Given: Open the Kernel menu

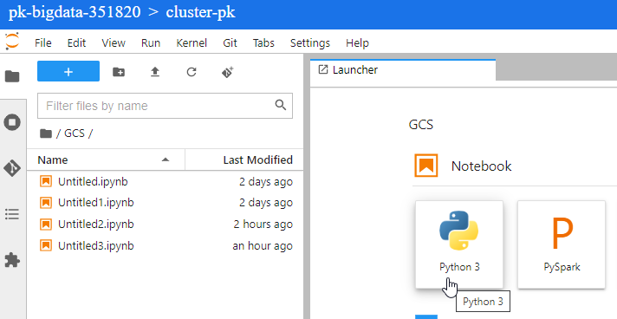Looking at the screenshot, I should pyautogui.click(x=192, y=42).
